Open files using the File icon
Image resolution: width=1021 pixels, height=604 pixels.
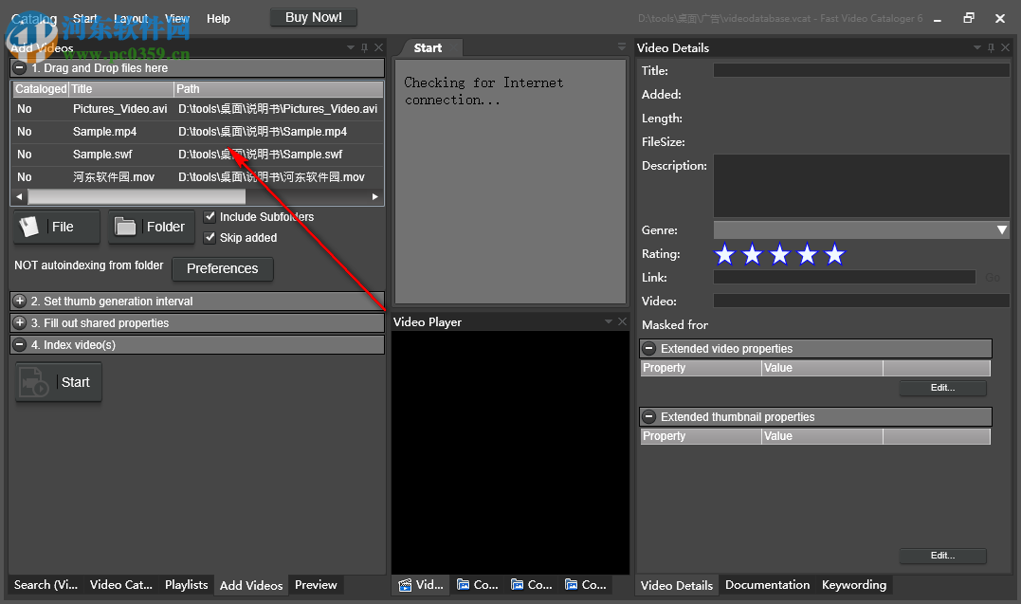pyautogui.click(x=29, y=227)
